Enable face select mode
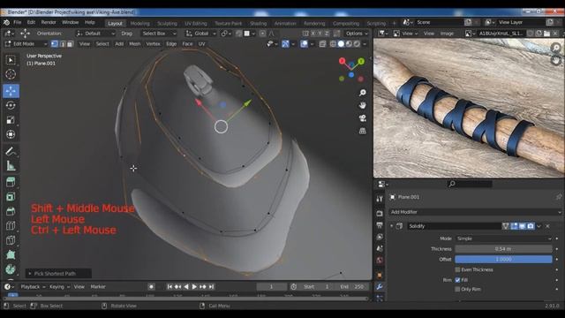Image resolution: width=565 pixels, height=318 pixels. click(70, 44)
